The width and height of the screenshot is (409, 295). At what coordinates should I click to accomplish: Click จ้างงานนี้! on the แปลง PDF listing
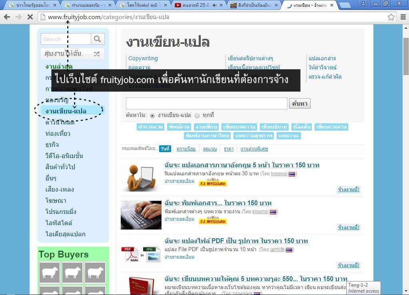pyautogui.click(x=349, y=265)
